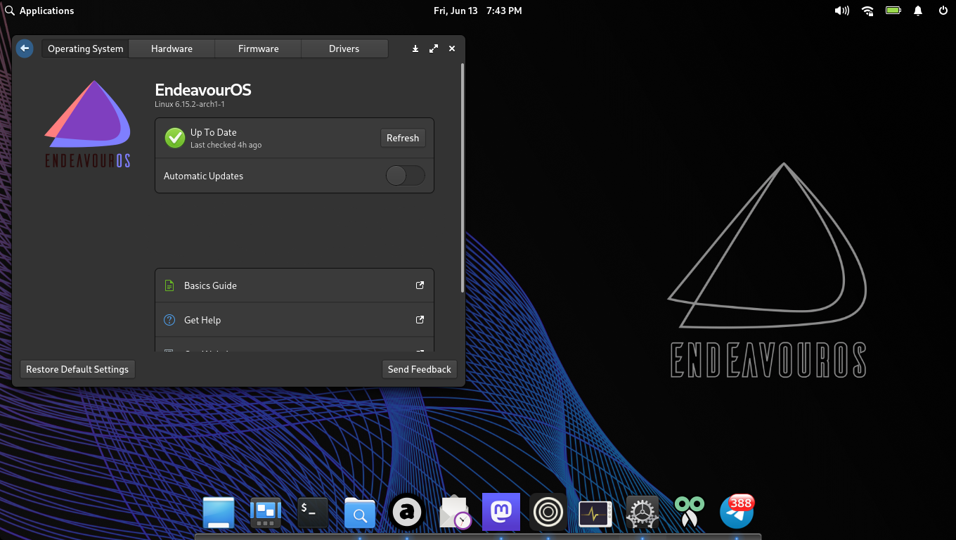Click the EndeavourOS heading text
This screenshot has width=956, height=540.
click(x=203, y=90)
